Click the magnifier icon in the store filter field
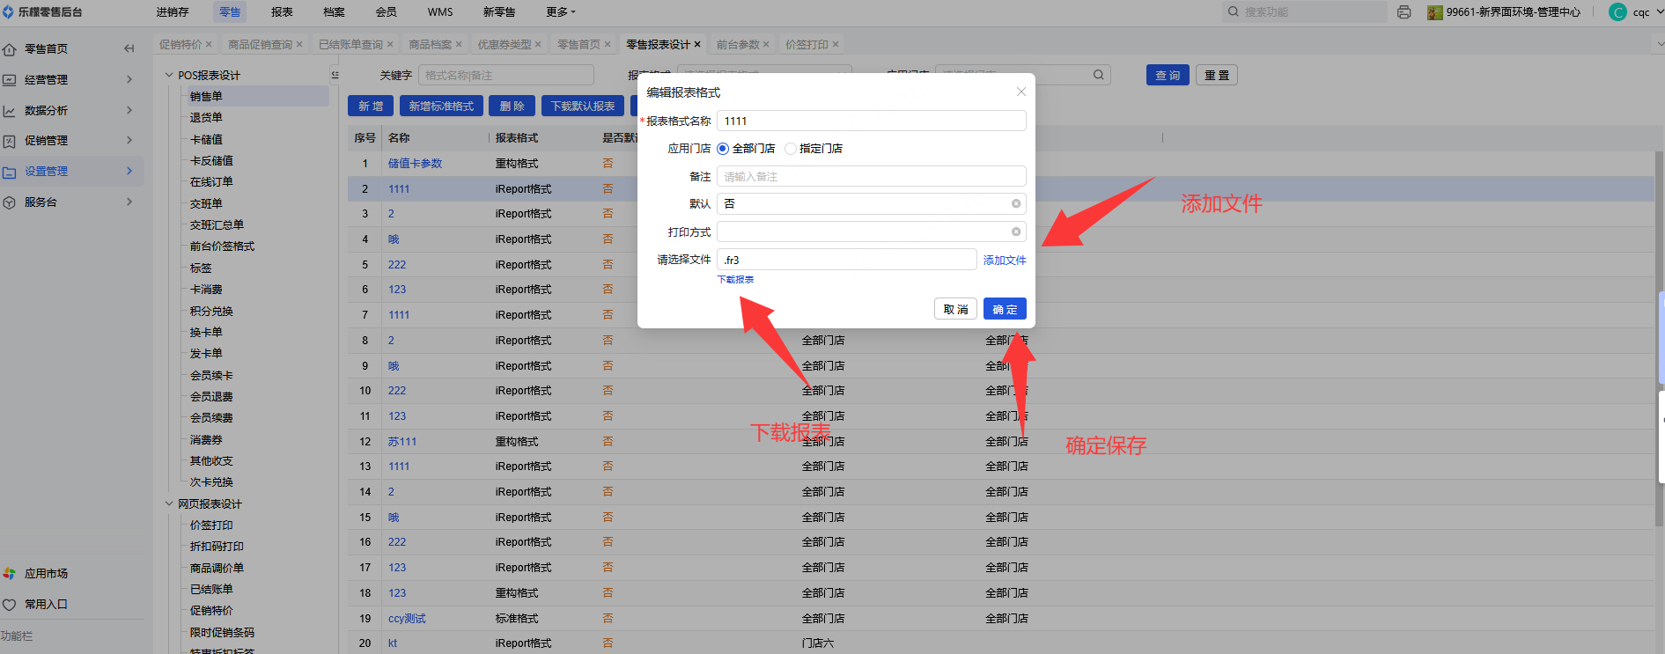1665x654 pixels. pos(1099,75)
